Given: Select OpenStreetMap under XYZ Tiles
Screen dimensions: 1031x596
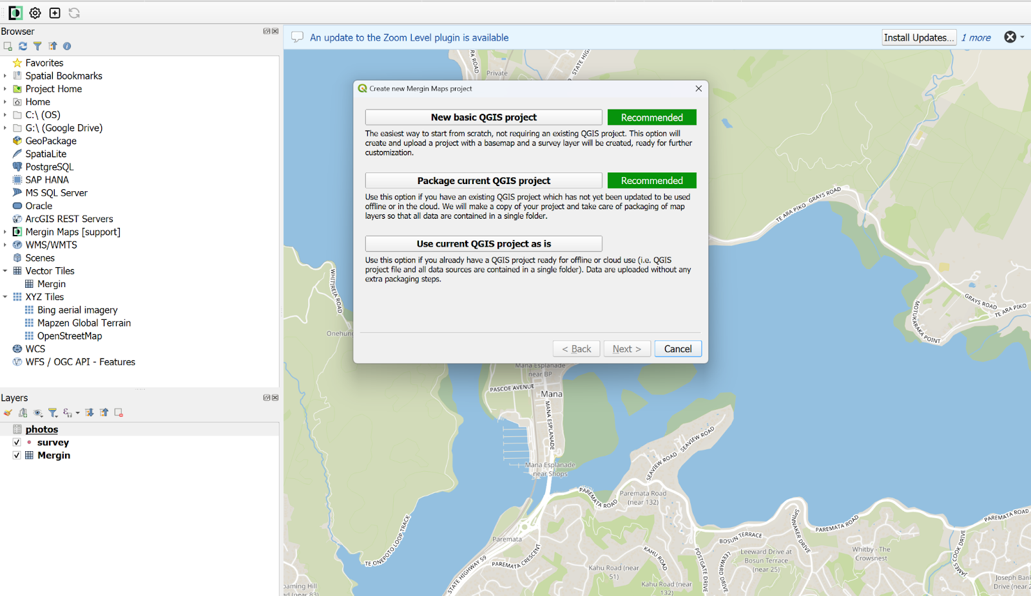Looking at the screenshot, I should point(70,336).
